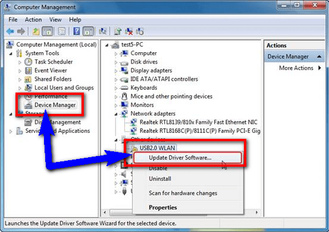Choose Update Driver Software... from context menu
The width and height of the screenshot is (329, 232).
tap(187, 157)
